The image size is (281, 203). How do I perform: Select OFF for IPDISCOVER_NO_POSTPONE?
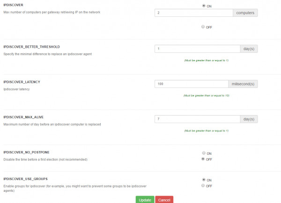[203, 159]
